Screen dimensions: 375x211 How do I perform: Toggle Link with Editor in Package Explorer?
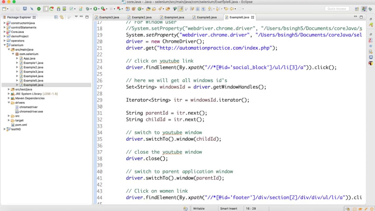click(x=62, y=17)
